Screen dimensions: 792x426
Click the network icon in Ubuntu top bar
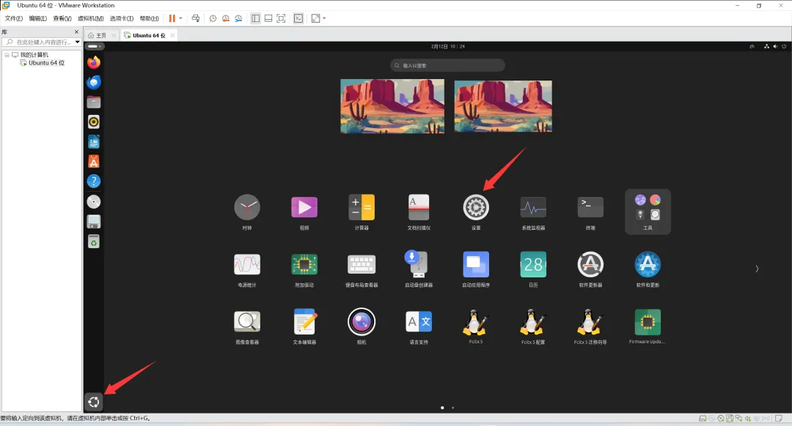(767, 46)
